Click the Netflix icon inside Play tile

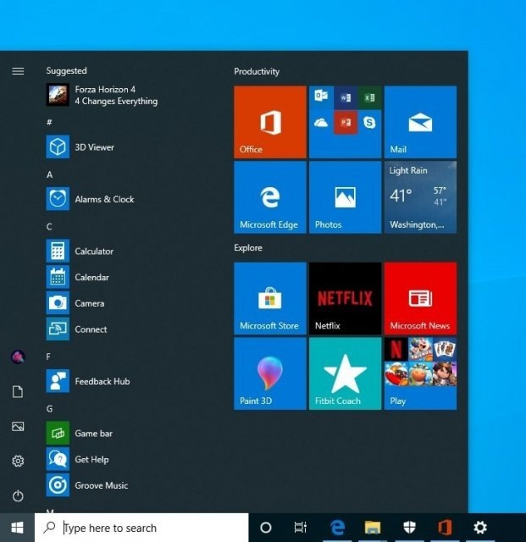pos(396,349)
